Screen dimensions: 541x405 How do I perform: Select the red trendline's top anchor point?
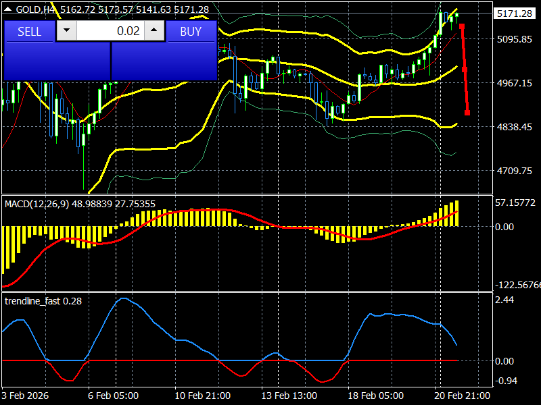462,26
